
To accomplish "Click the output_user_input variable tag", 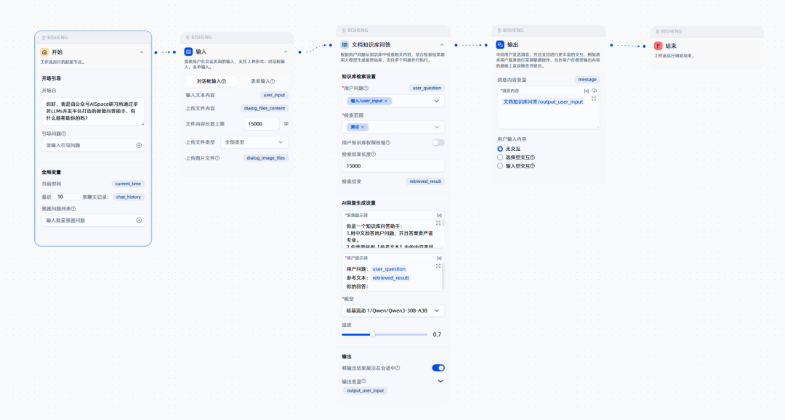I will [366, 390].
